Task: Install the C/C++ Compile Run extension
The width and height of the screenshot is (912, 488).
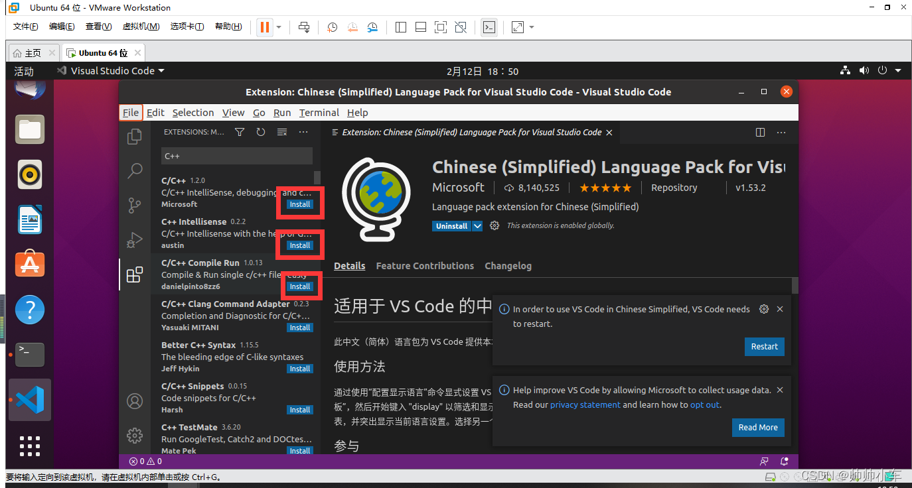Action: (300, 286)
